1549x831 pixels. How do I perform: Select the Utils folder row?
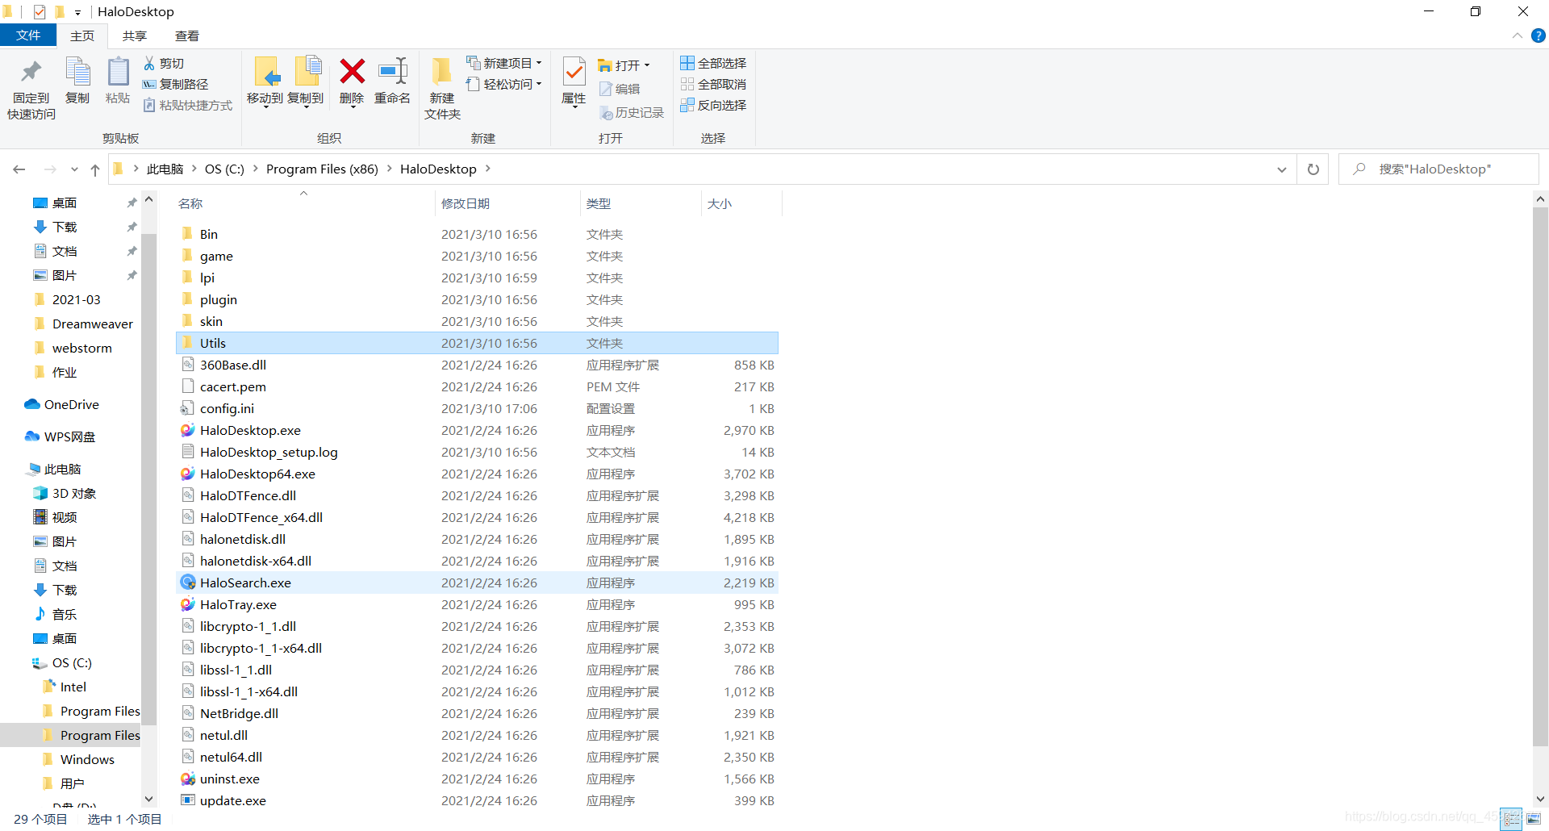(x=477, y=343)
